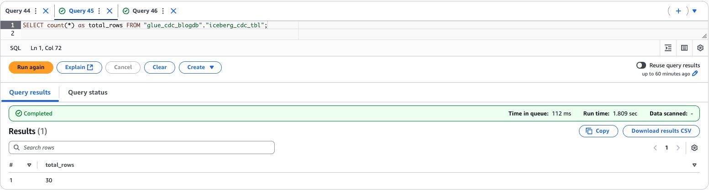
Task: Copy the query results
Action: point(598,131)
